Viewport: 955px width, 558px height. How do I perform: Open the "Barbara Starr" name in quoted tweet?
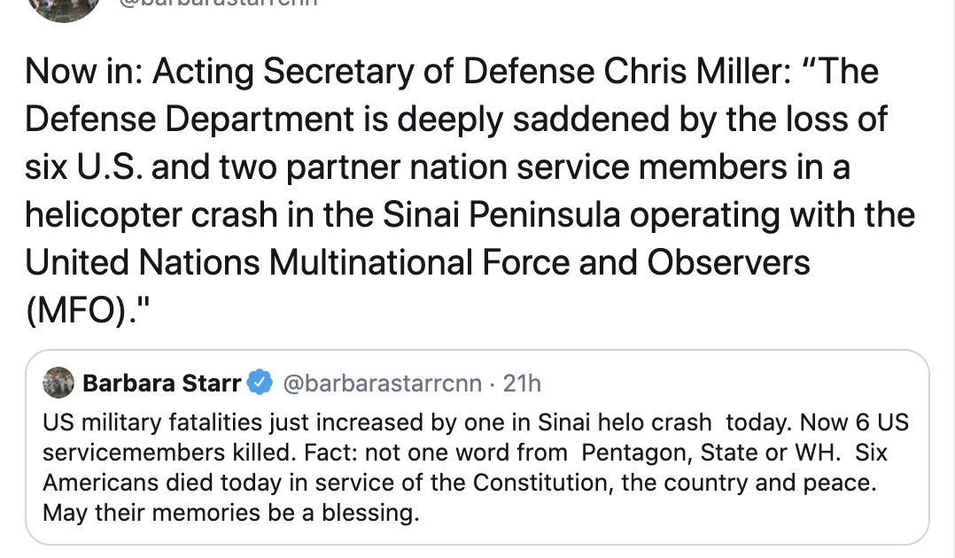161,384
